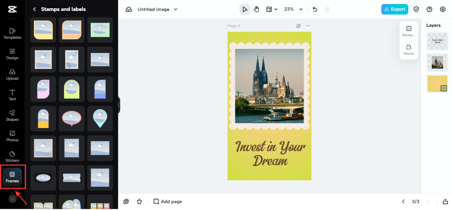Viewport: 453px width, 210px height.
Task: Open the Text sidebar panel
Action: click(x=12, y=95)
